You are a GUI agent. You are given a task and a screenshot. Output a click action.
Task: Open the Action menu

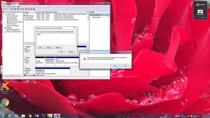pyautogui.click(x=9, y=6)
